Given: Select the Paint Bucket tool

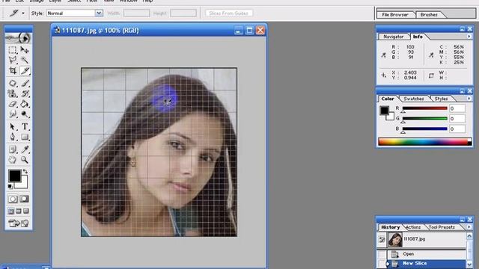Looking at the screenshot, I should coord(25,104).
